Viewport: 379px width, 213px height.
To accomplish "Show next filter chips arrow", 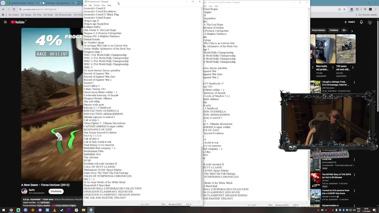I will pyautogui.click(x=352, y=31).
